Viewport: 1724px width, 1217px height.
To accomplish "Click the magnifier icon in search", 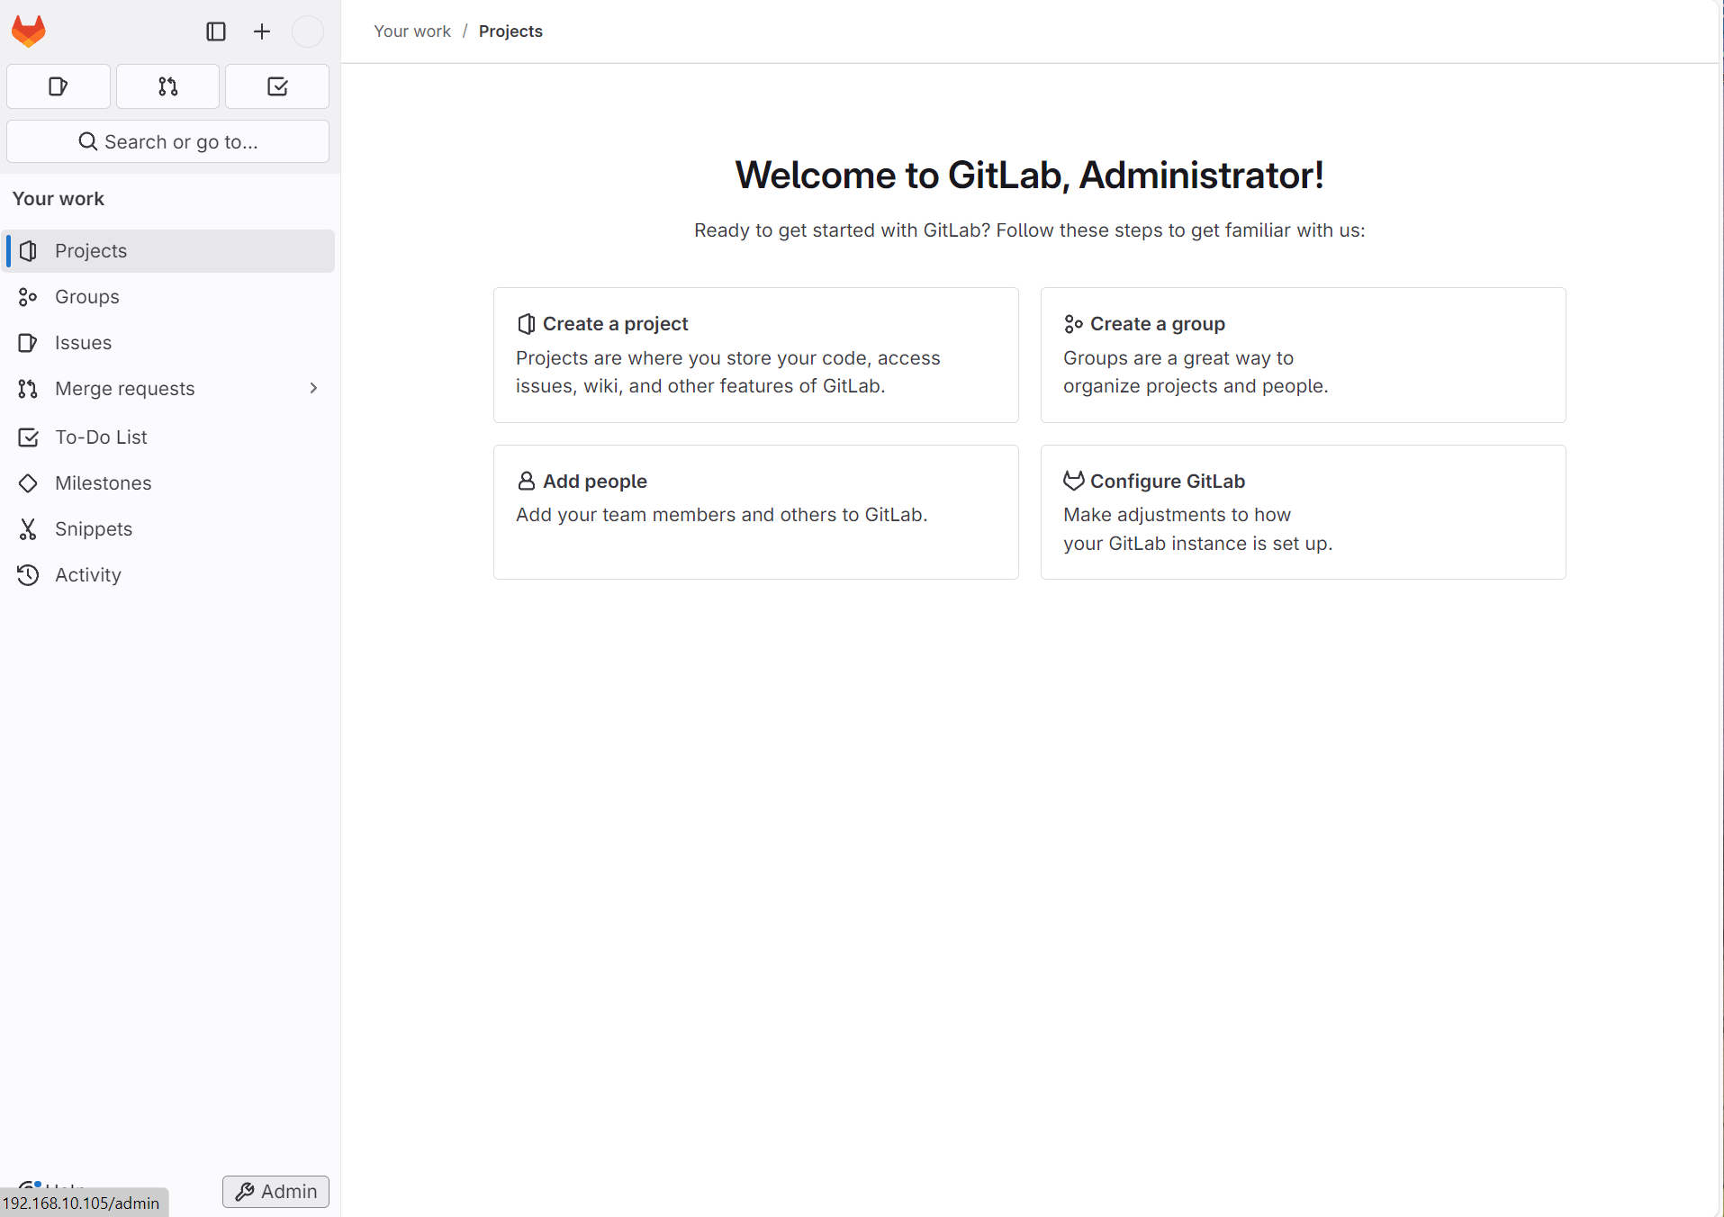I will (x=88, y=141).
